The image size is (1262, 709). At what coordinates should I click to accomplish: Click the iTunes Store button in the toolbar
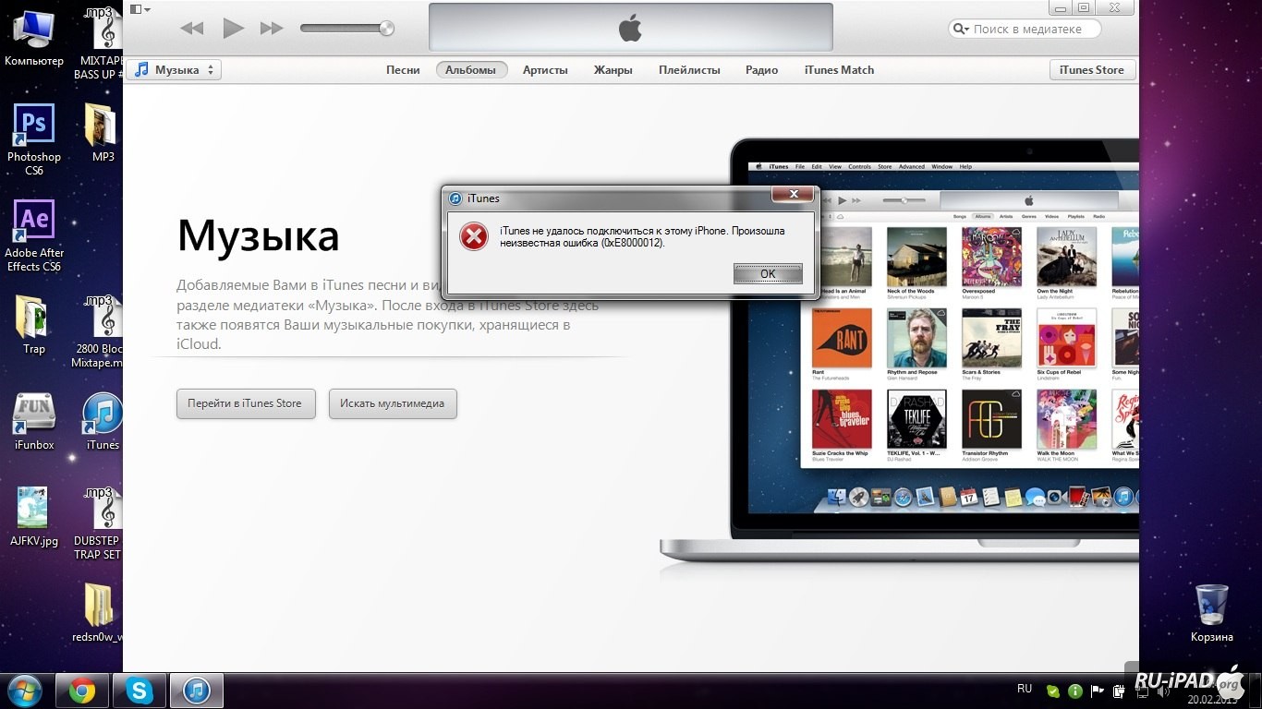(x=1092, y=70)
